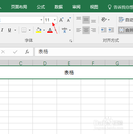The image size is (133, 134).
Task: Click the Tell Me lightbulb search box
Action: (121, 7)
